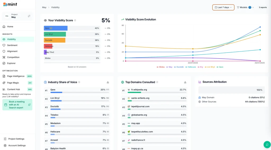Click the 3 reports button

point(263,7)
